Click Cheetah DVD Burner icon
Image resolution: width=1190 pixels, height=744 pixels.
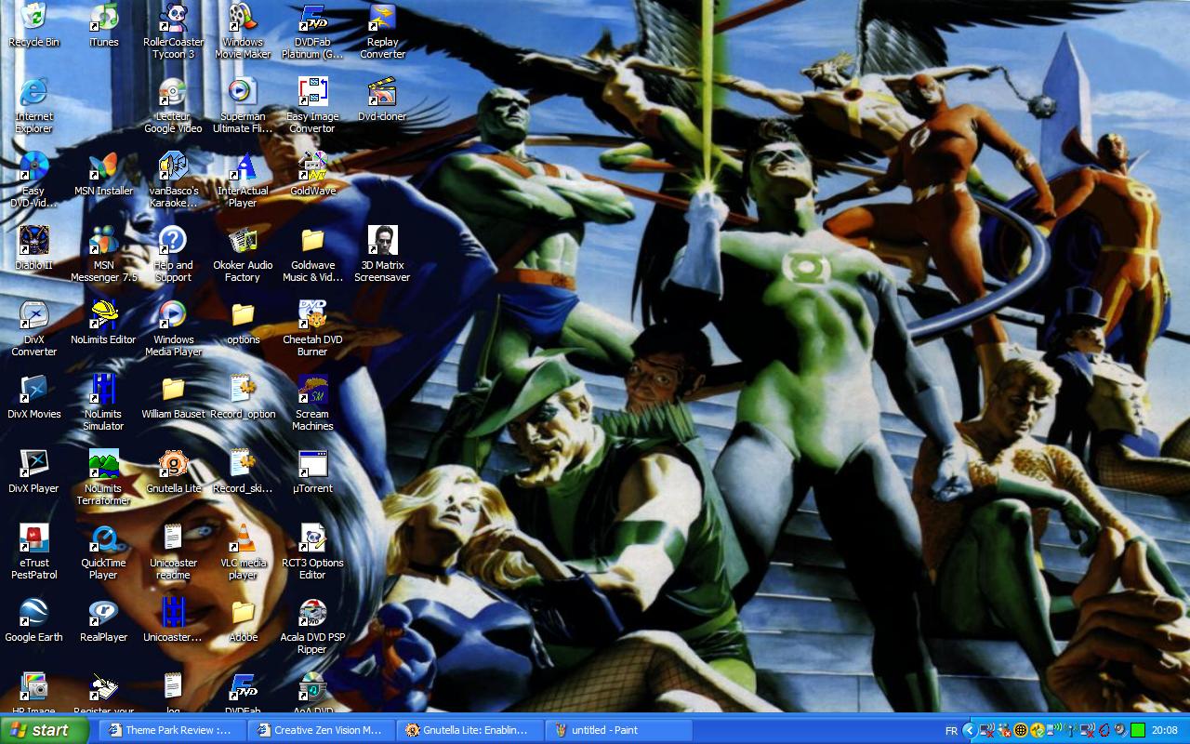tap(312, 328)
